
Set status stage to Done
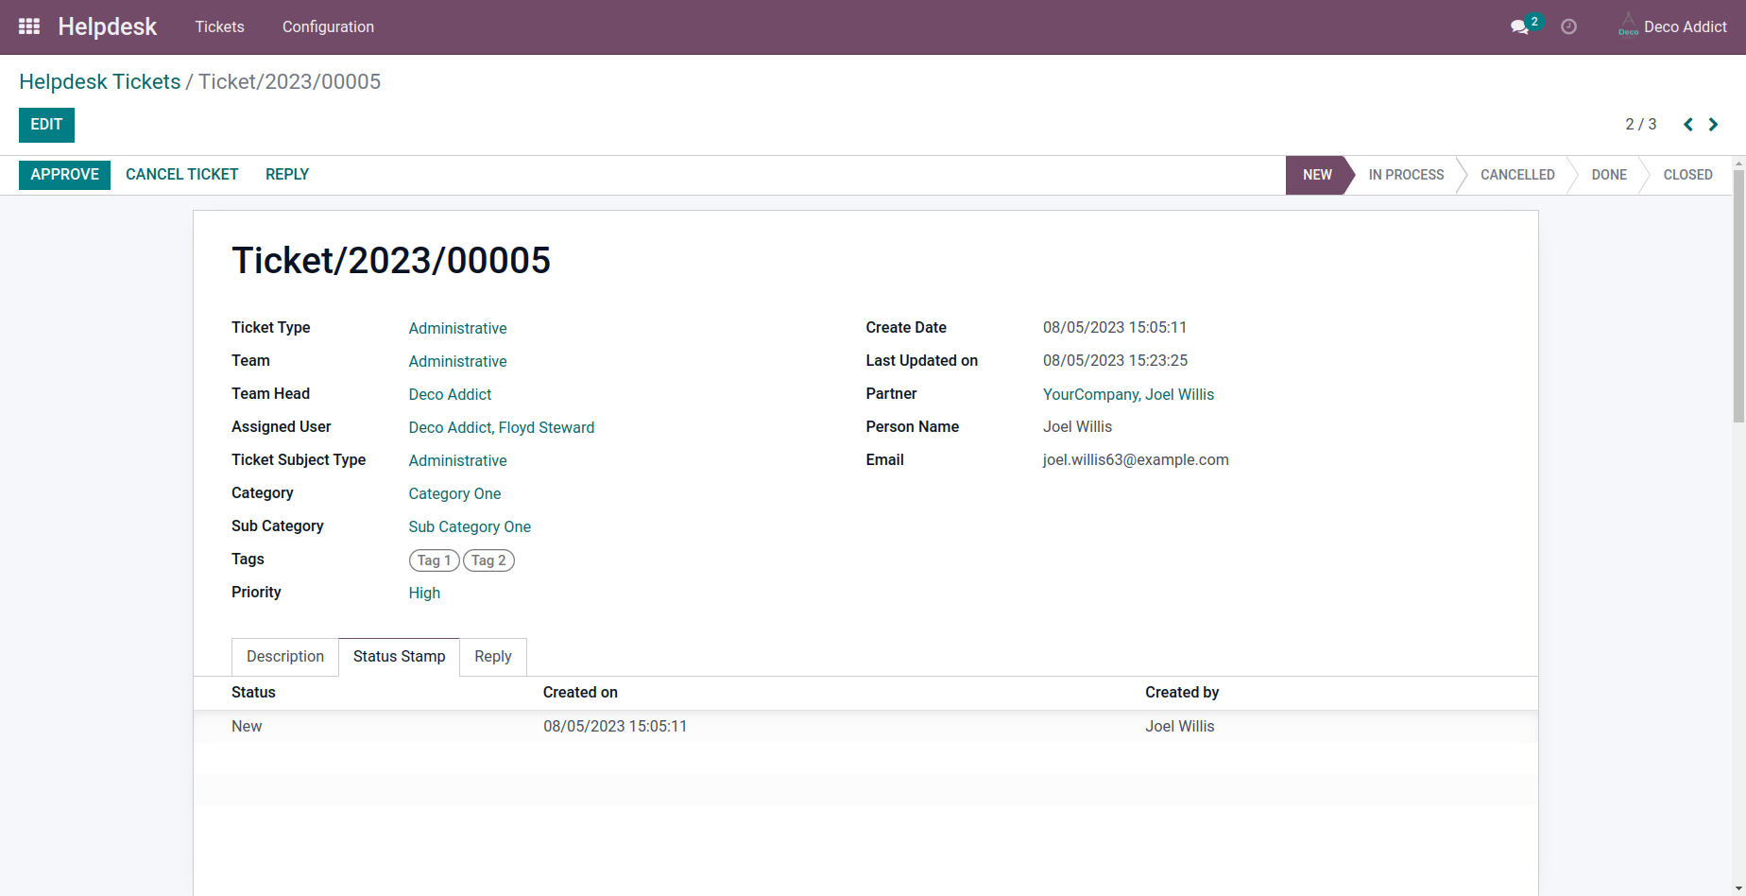coord(1608,175)
